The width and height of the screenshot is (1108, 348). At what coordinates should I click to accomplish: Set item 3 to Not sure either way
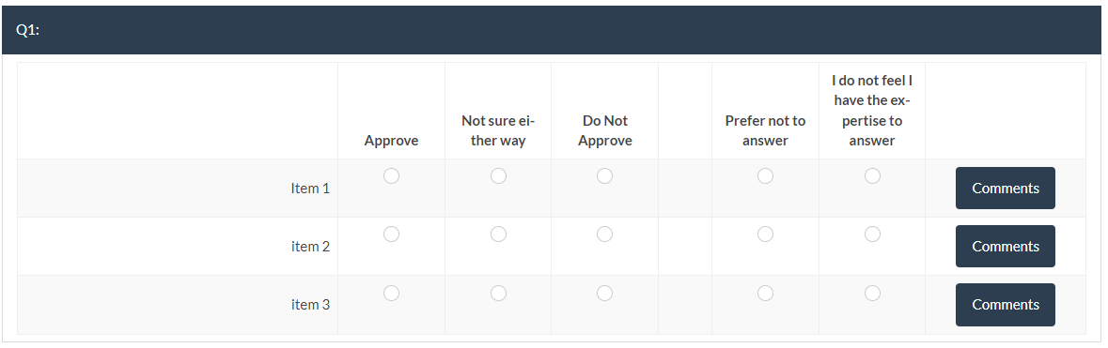pyautogui.click(x=498, y=293)
